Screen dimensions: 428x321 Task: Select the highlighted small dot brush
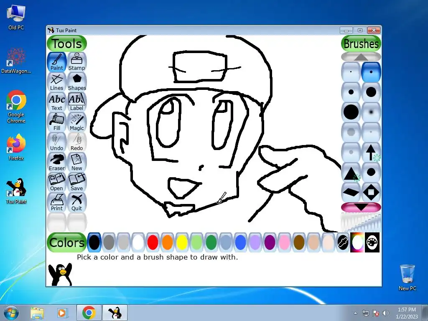click(x=371, y=72)
